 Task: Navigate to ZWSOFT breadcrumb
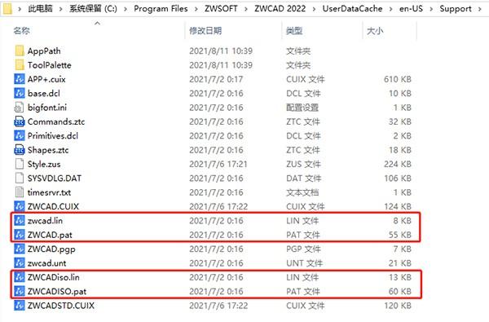(221, 8)
